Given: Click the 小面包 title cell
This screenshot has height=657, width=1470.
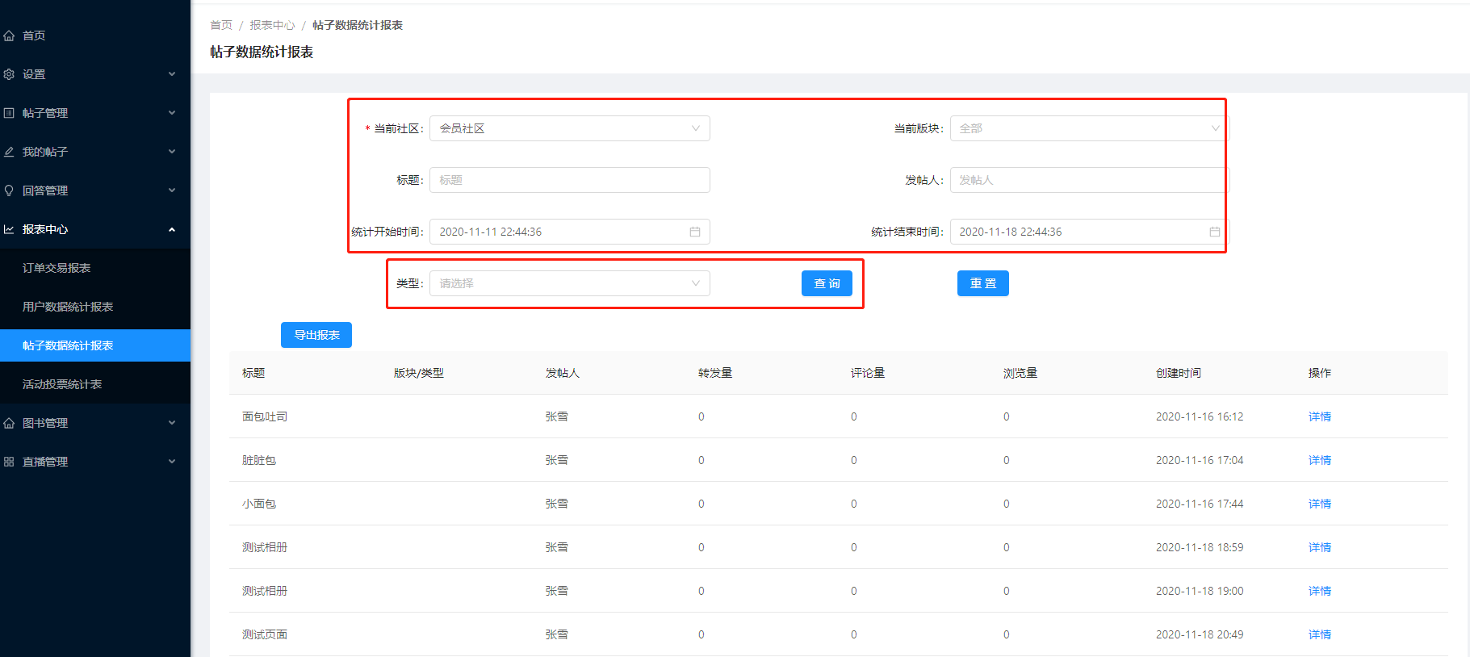Looking at the screenshot, I should (259, 504).
